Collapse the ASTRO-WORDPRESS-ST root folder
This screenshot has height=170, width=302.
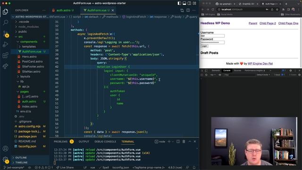click(x=30, y=17)
